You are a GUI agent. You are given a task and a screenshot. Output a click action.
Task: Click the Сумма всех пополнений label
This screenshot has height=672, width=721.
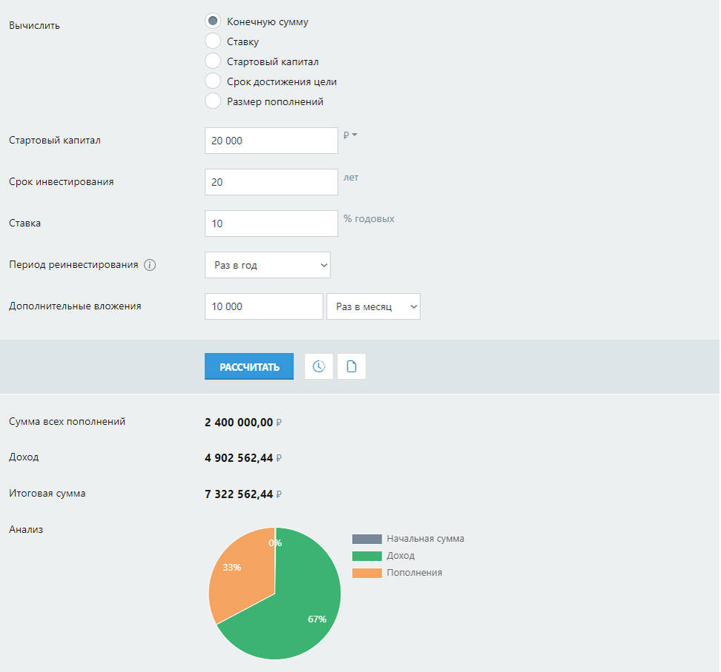(67, 421)
